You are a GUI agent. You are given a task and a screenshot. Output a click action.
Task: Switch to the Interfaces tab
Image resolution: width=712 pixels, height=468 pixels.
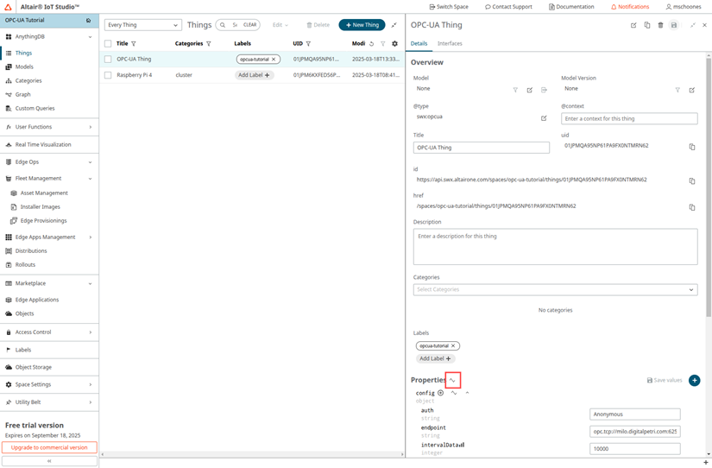pyautogui.click(x=450, y=44)
